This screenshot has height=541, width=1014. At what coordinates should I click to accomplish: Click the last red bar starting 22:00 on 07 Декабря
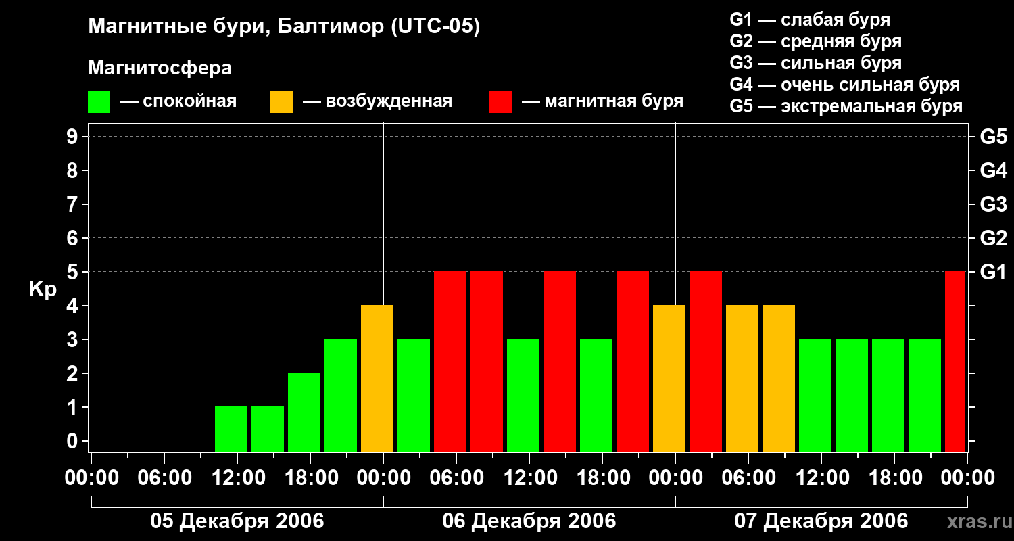pyautogui.click(x=956, y=361)
